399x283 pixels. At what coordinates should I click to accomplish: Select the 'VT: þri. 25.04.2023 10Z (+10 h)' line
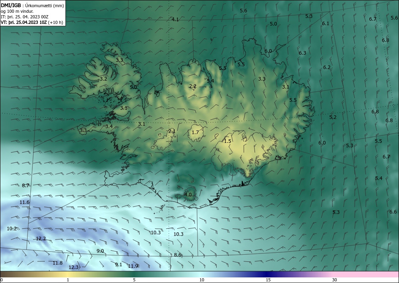(x=32, y=22)
